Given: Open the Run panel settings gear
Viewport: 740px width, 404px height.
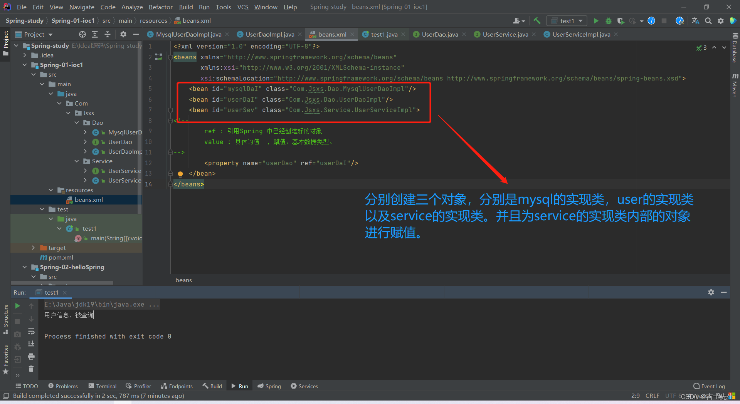Looking at the screenshot, I should click(711, 292).
